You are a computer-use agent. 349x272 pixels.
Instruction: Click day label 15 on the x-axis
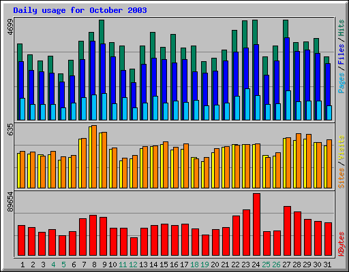click(164, 265)
